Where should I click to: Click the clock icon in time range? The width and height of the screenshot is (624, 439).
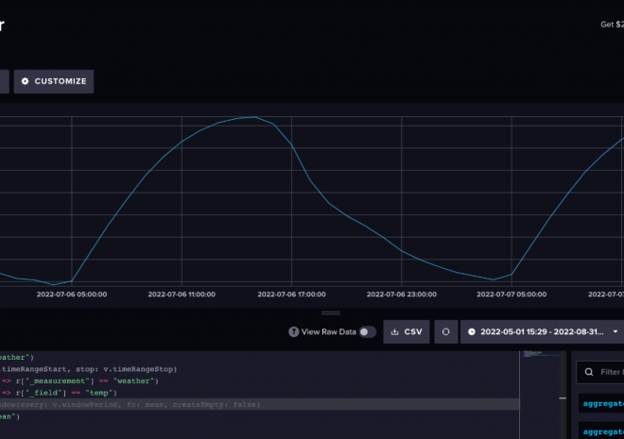pyautogui.click(x=472, y=331)
